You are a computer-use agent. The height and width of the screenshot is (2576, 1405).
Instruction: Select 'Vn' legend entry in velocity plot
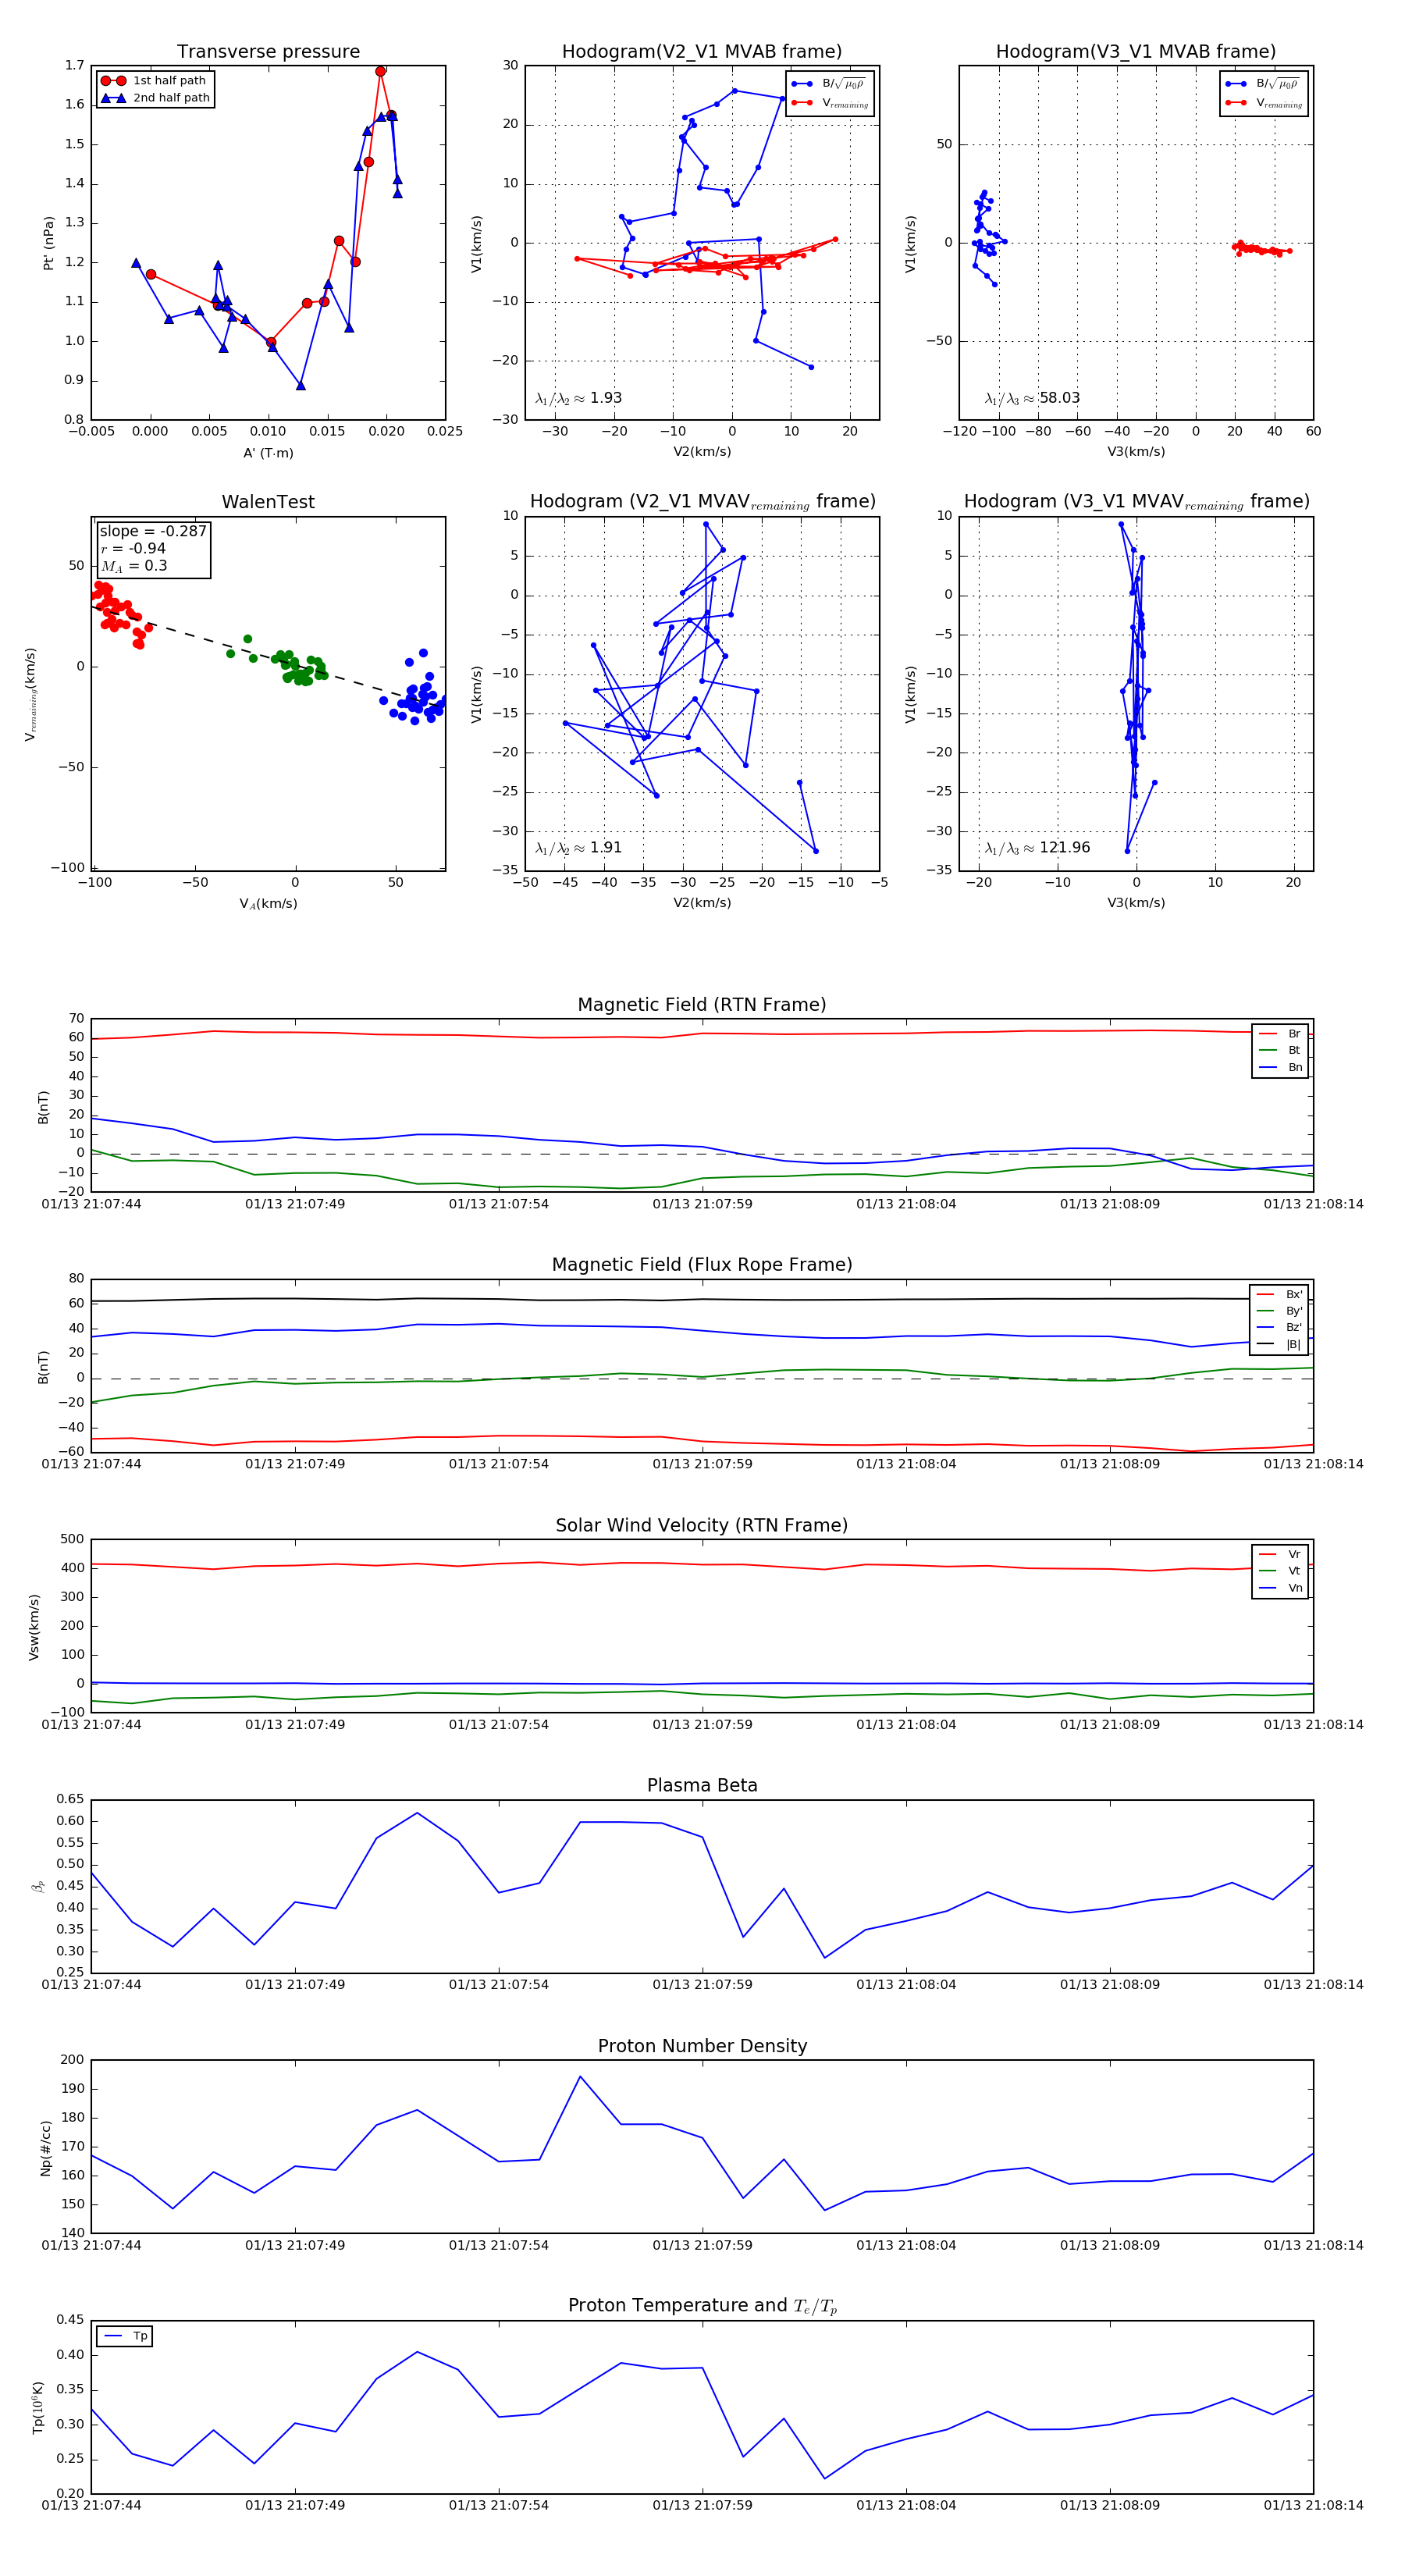click(x=1281, y=1588)
